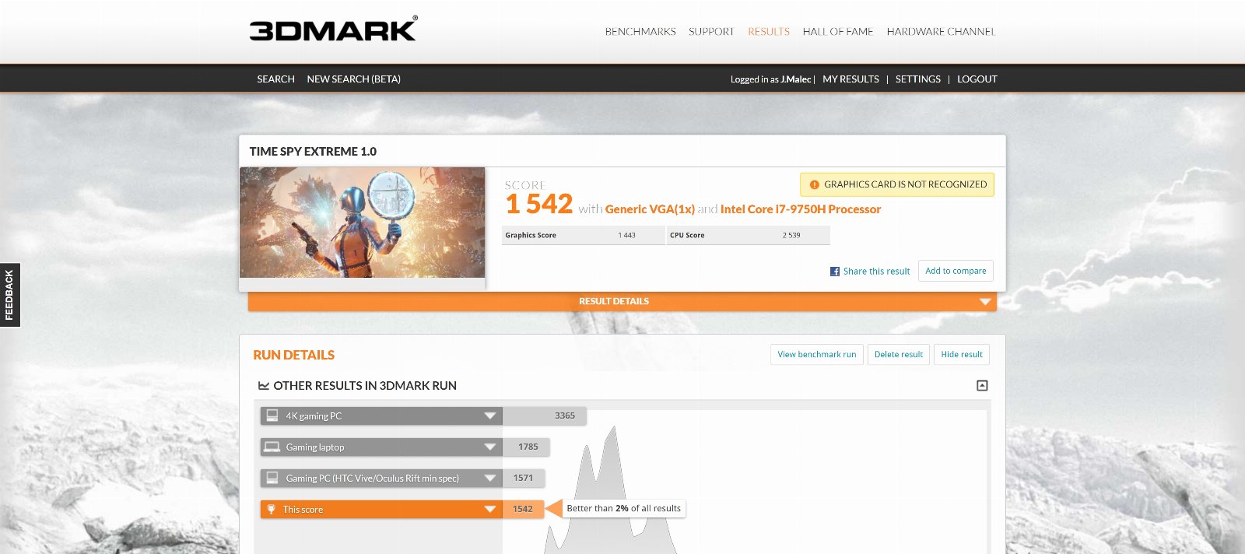The width and height of the screenshot is (1245, 554).
Task: Click the Time Spy Extreme 1.0 title
Action: tap(313, 152)
